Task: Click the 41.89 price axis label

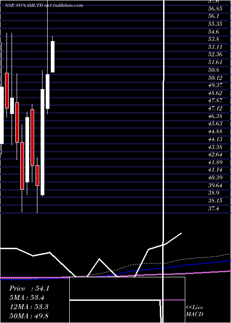Action: click(x=215, y=162)
